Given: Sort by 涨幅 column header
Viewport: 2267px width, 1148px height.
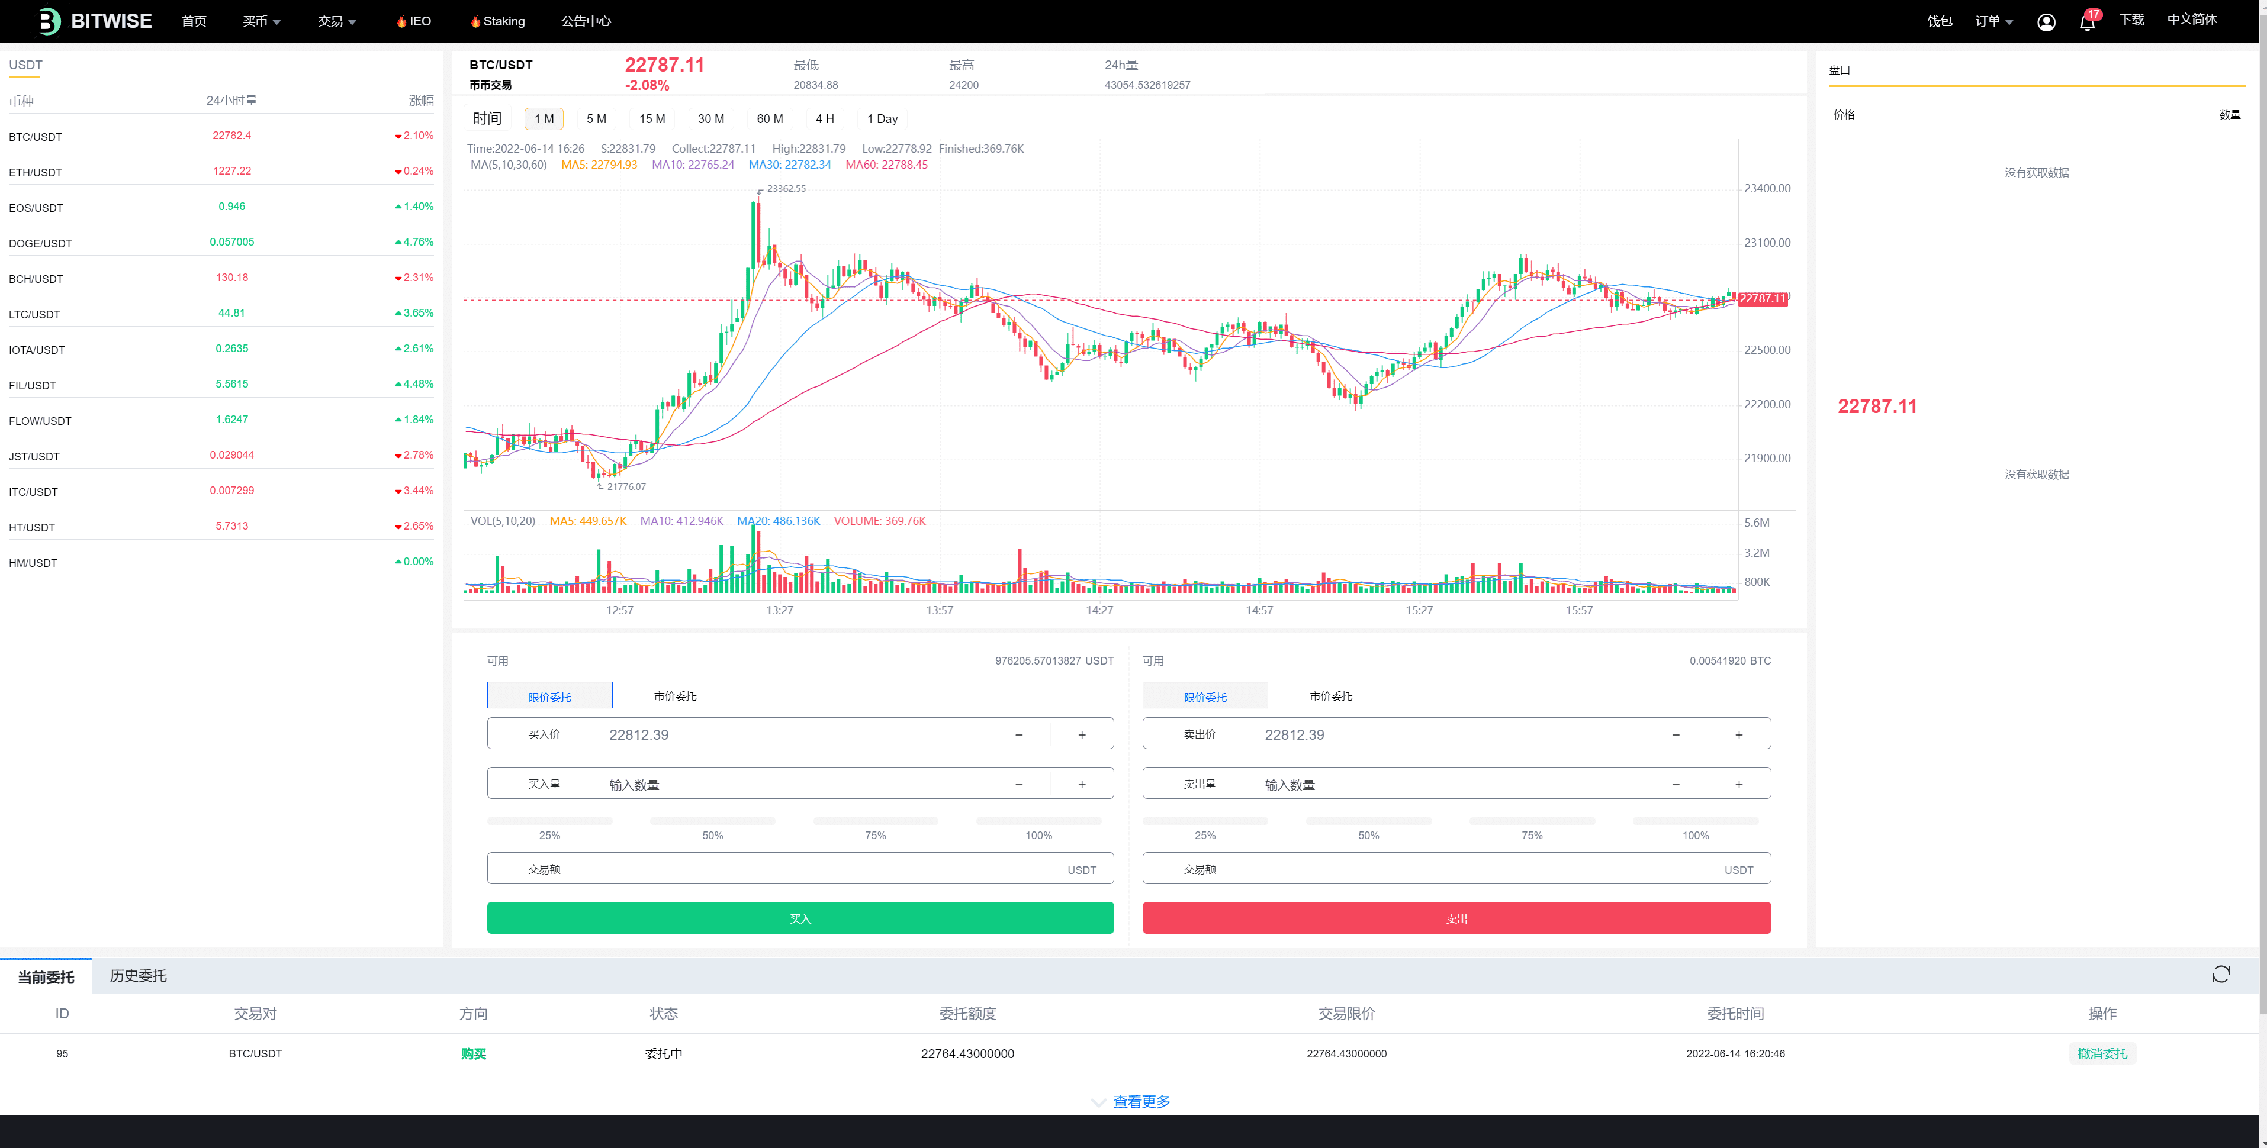Looking at the screenshot, I should tap(421, 100).
